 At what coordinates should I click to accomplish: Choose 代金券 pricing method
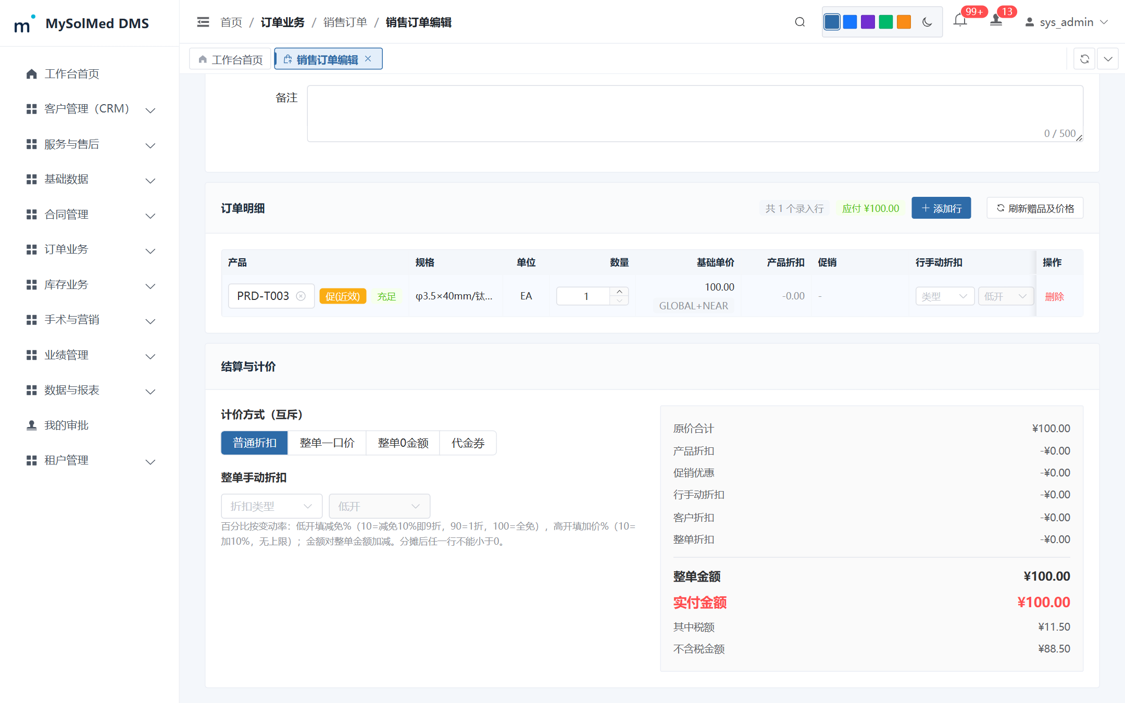tap(468, 443)
